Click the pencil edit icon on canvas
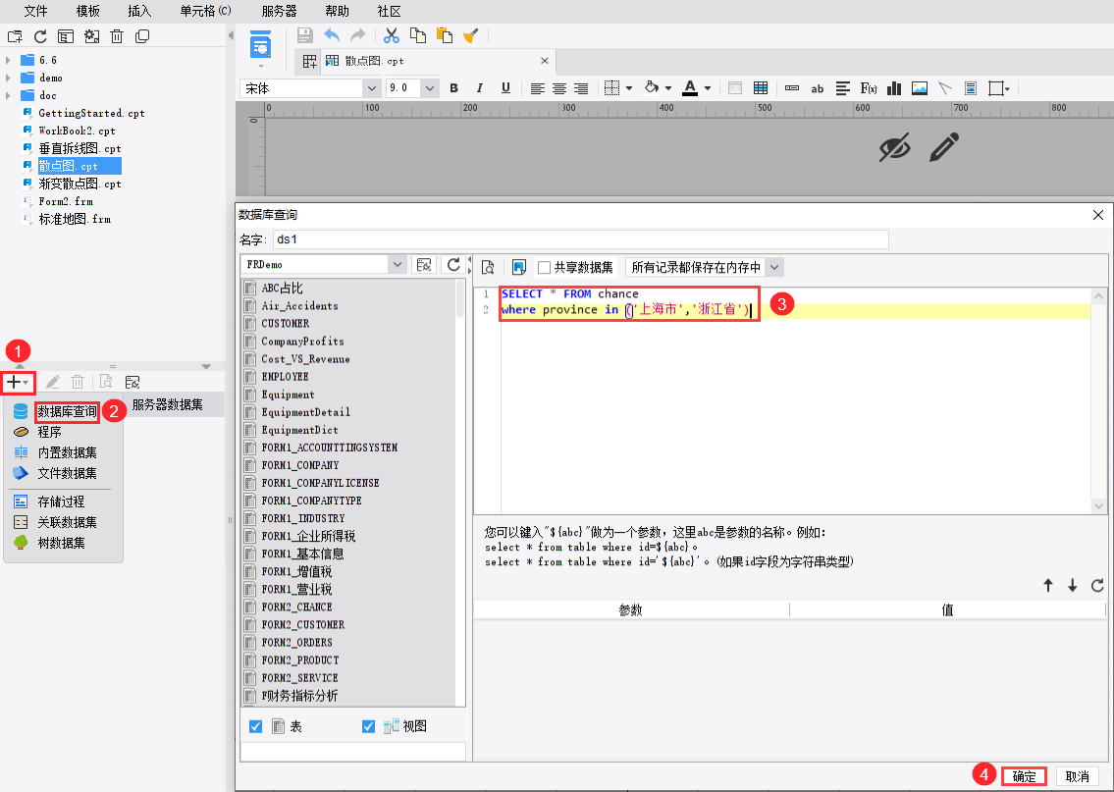1114x792 pixels. 944,147
